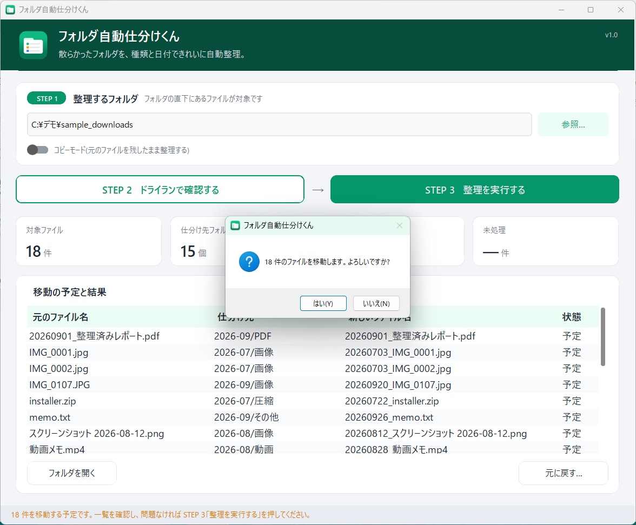Select the installer.zip row
The height and width of the screenshot is (525, 636).
(313, 401)
